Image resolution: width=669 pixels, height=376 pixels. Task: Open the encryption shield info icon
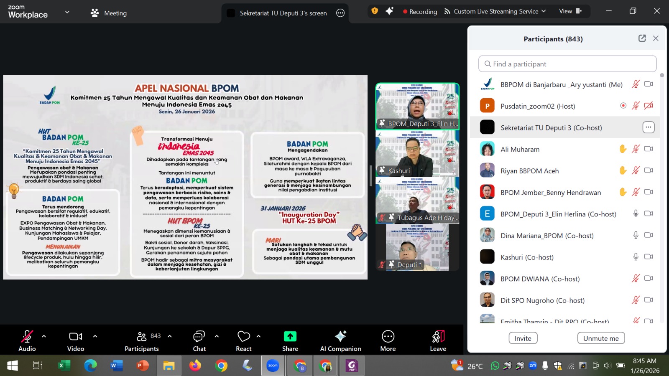click(375, 11)
